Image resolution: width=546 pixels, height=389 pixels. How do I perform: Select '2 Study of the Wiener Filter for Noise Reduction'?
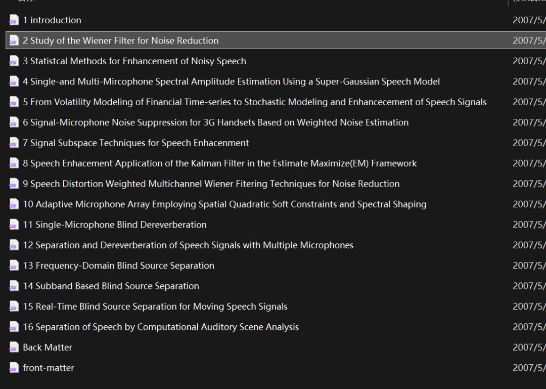(x=121, y=40)
